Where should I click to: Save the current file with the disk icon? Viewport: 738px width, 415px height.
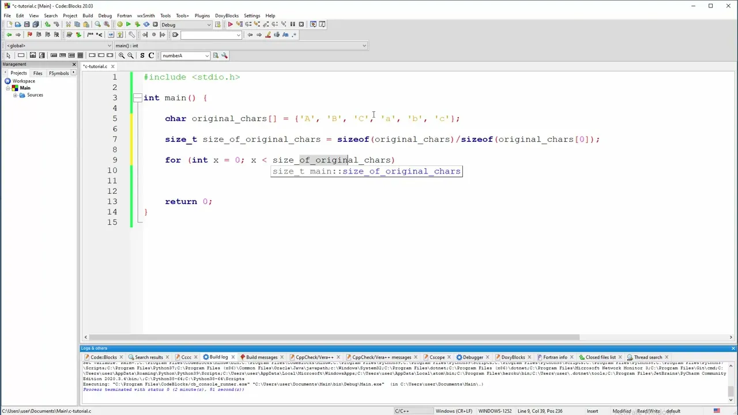(27, 24)
